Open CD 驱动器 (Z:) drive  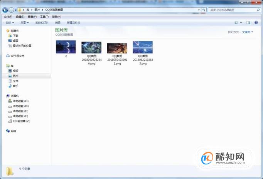[22, 121]
